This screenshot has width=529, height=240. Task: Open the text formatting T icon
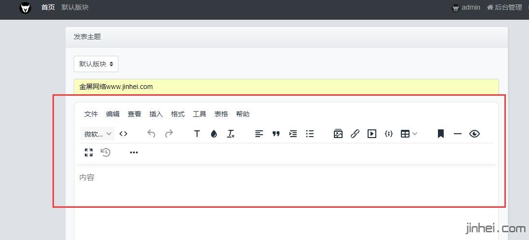197,134
